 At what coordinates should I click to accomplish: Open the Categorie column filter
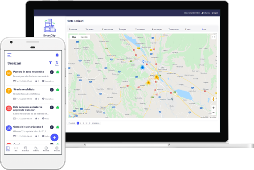(122, 29)
